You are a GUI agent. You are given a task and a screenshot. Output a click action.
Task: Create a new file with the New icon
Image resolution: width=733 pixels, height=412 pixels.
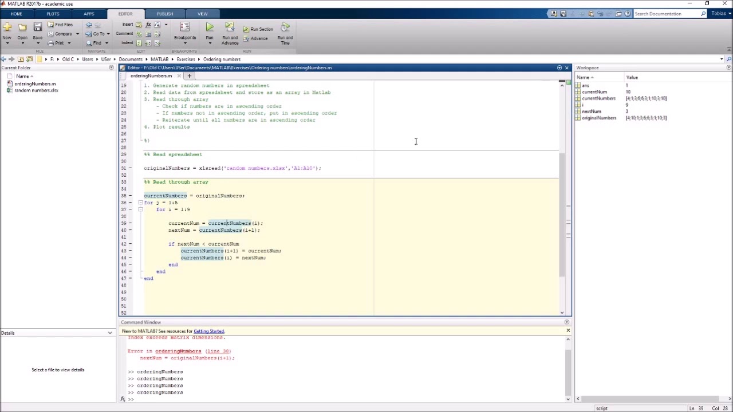(x=7, y=27)
